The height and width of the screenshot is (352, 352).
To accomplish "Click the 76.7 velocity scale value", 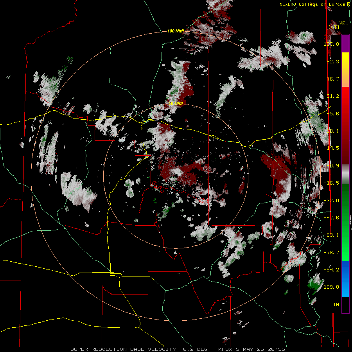I will pos(333,79).
